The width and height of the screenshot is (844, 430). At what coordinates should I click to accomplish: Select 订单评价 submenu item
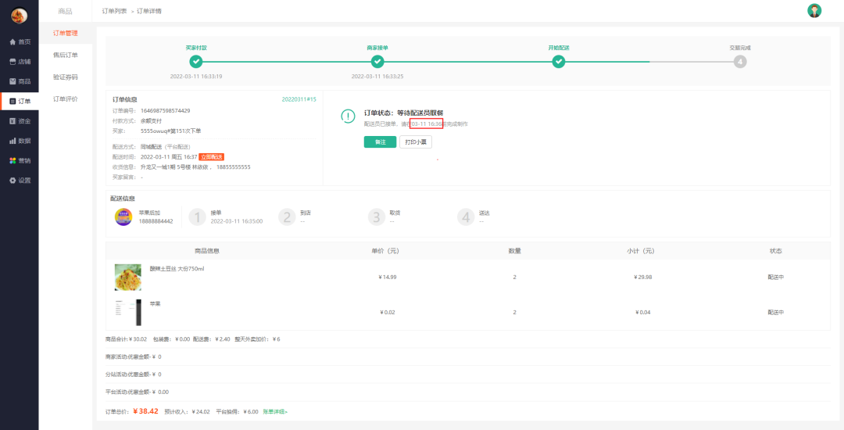[x=65, y=99]
